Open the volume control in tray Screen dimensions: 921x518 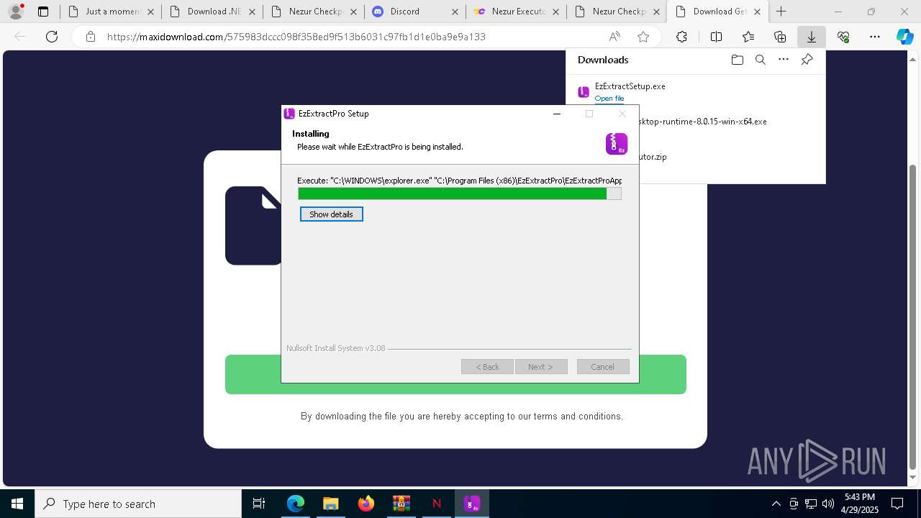(x=828, y=504)
